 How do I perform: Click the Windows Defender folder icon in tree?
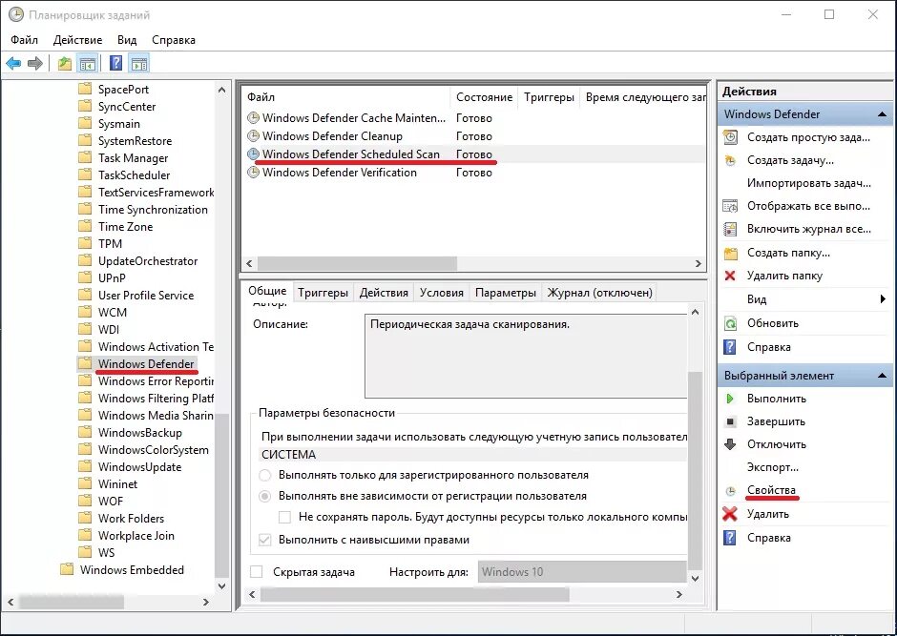(85, 363)
